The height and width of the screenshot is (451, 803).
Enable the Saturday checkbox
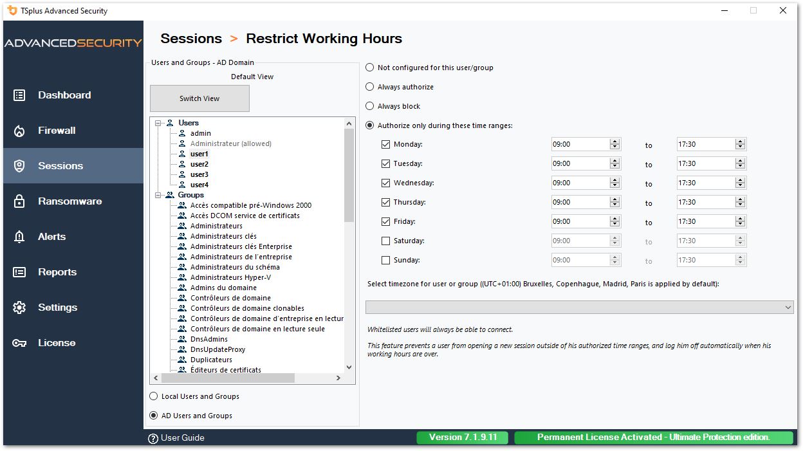pos(386,241)
